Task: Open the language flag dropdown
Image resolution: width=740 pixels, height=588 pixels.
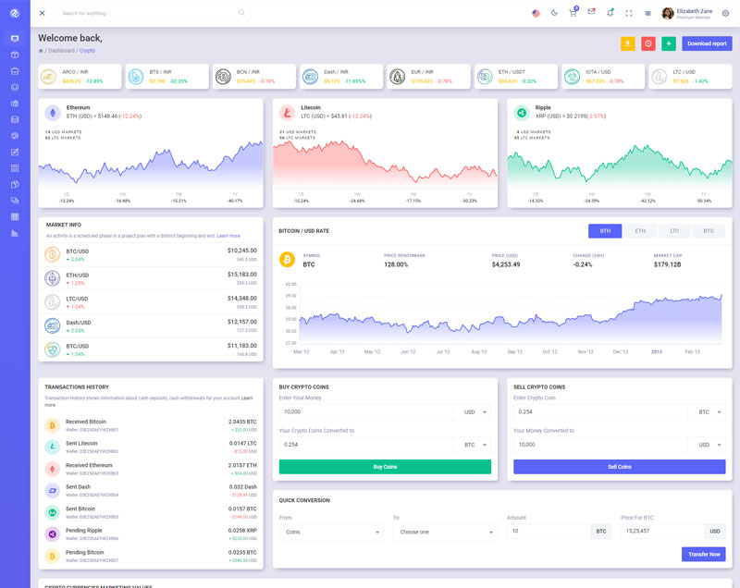Action: pyautogui.click(x=536, y=13)
